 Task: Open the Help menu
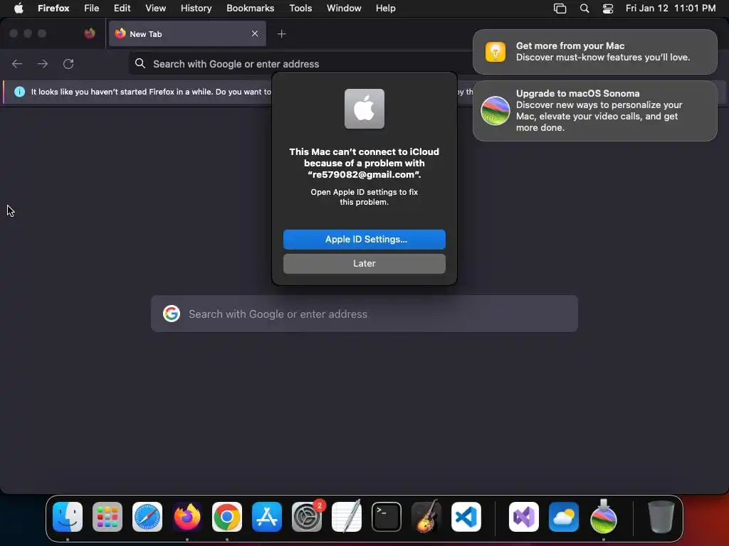[x=386, y=8]
